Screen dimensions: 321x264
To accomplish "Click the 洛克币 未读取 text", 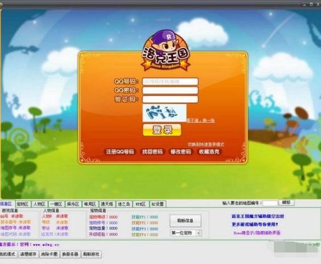I will tap(55, 234).
